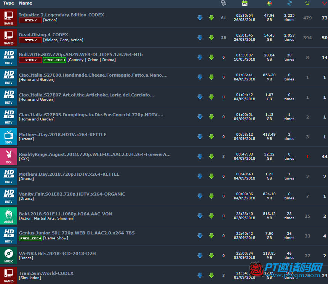Click the HDTV category icon for Bull.2016.S02

click(x=9, y=57)
